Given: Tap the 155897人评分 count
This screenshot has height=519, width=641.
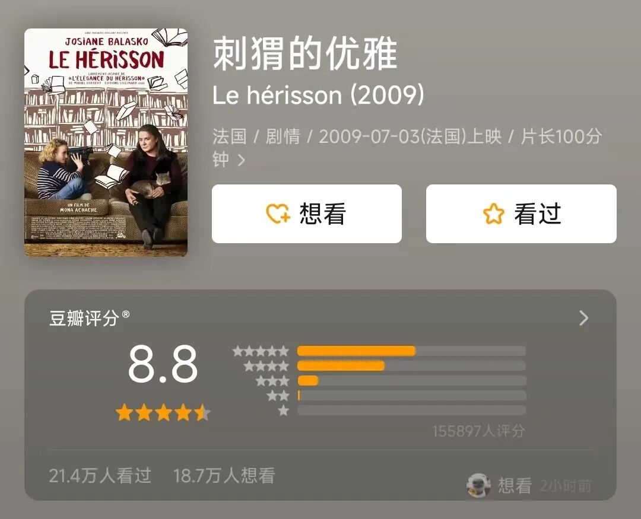Looking at the screenshot, I should click(x=479, y=431).
